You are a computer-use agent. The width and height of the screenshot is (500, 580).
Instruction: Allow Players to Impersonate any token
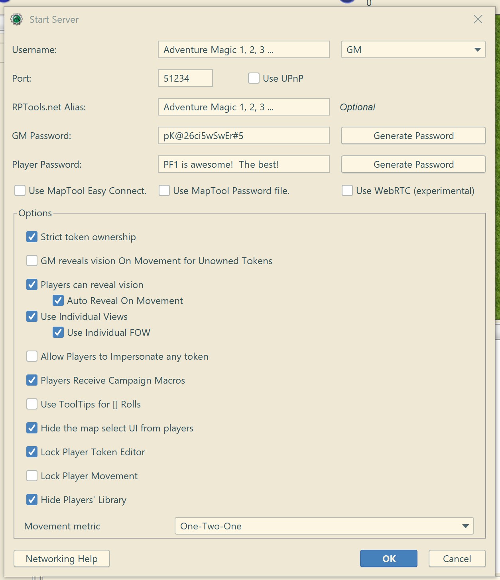[32, 356]
